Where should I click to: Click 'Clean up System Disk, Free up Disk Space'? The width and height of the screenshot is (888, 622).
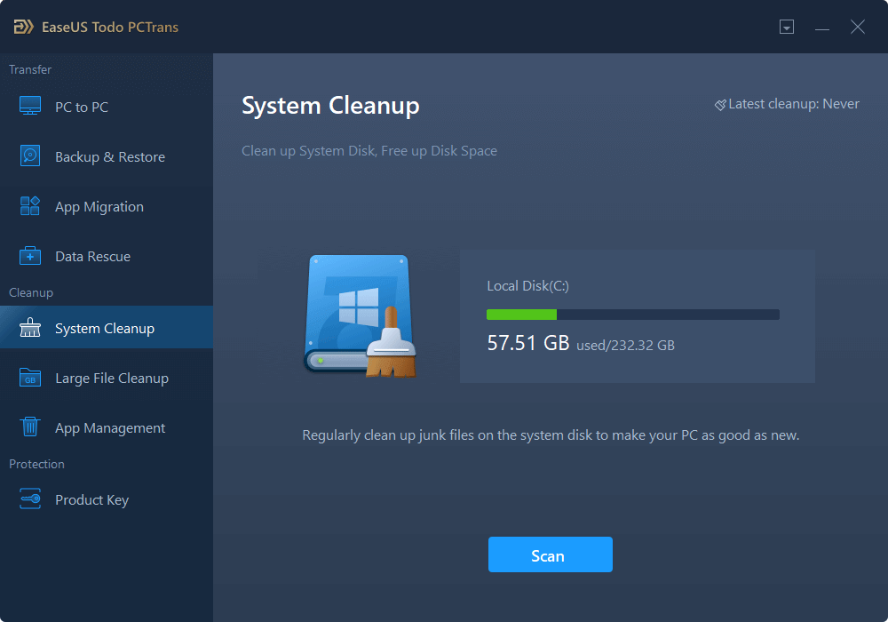(369, 151)
